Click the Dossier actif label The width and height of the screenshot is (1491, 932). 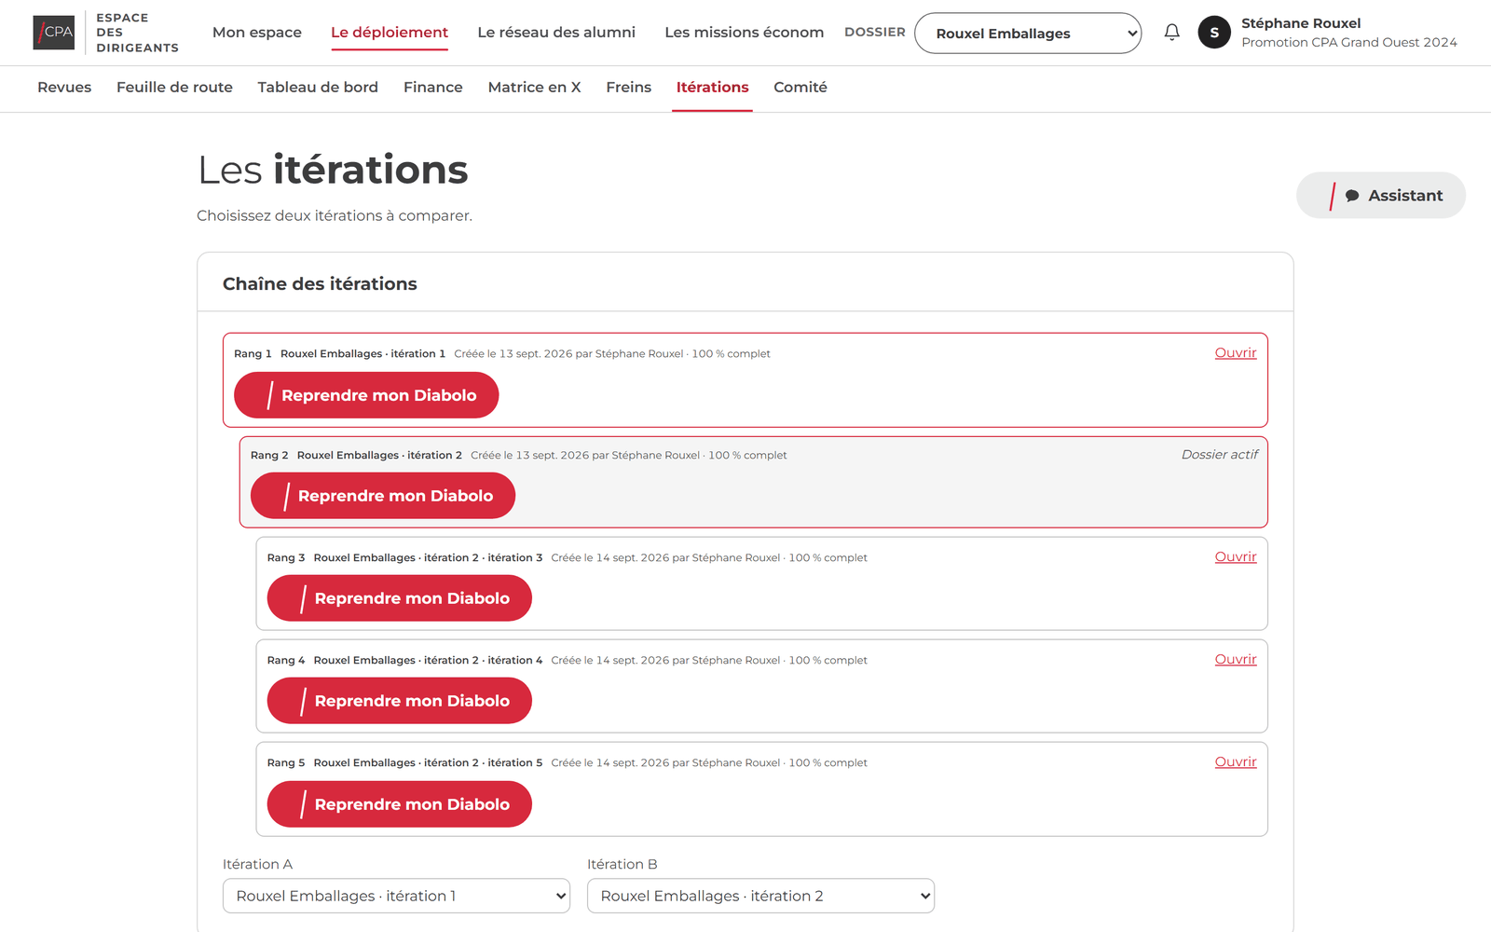(1219, 455)
